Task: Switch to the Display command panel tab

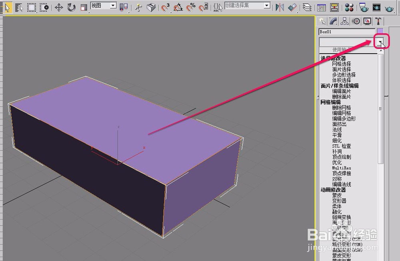Action: tap(367, 21)
